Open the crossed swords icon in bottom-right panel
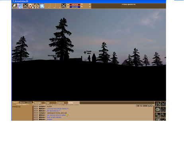 [x=163, y=104]
